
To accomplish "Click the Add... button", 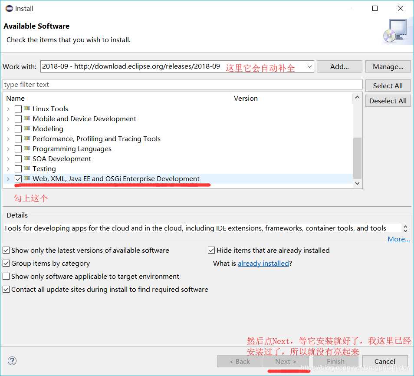I will coord(339,66).
